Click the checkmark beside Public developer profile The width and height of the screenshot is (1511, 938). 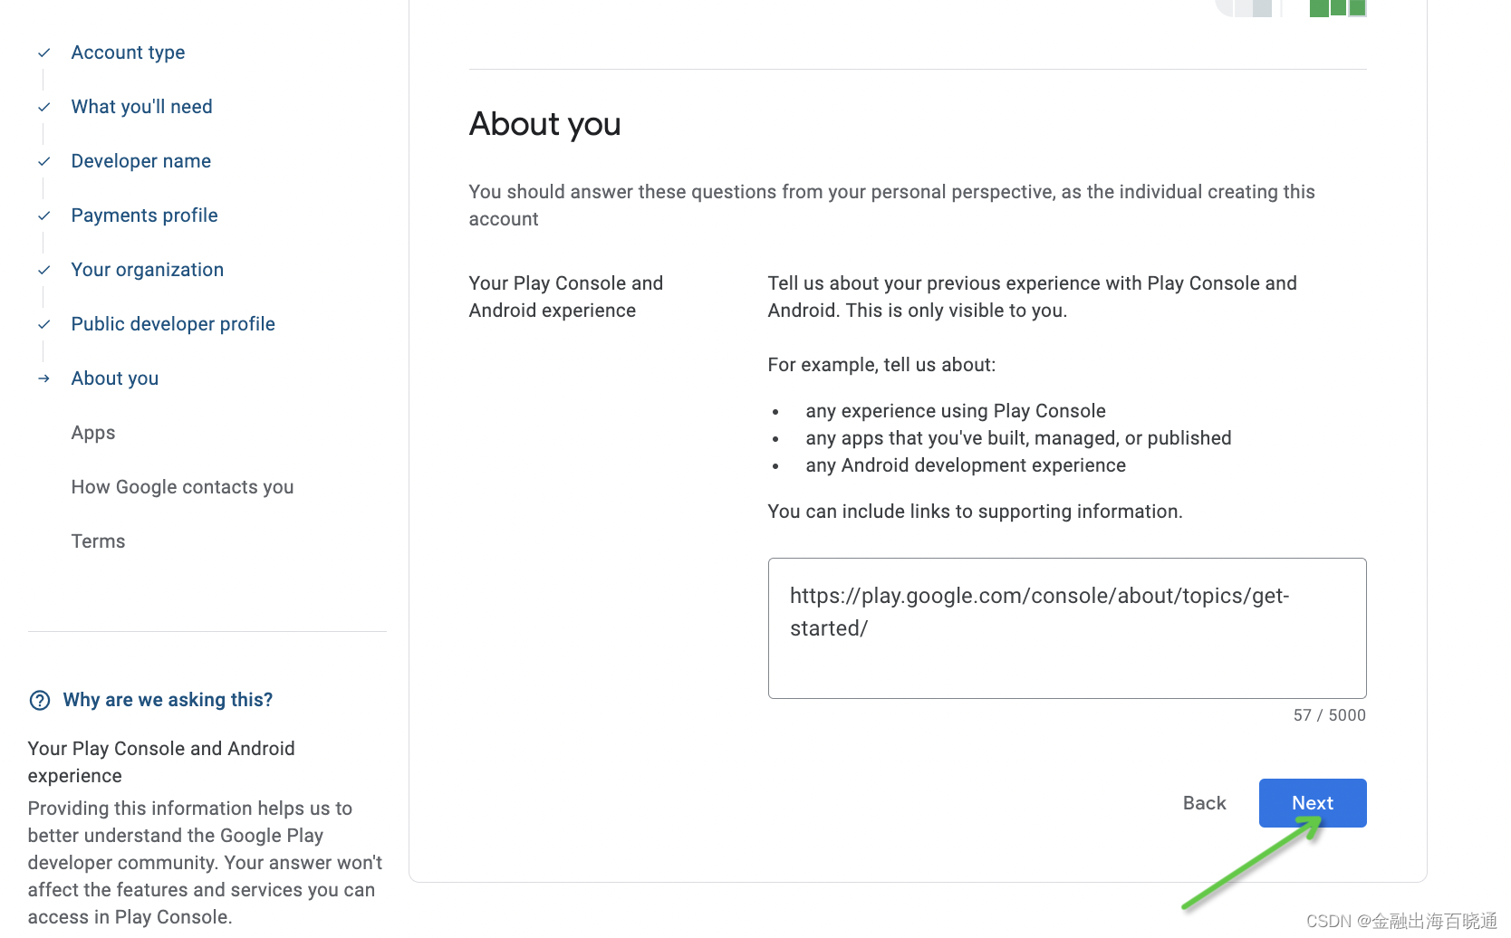tap(43, 324)
